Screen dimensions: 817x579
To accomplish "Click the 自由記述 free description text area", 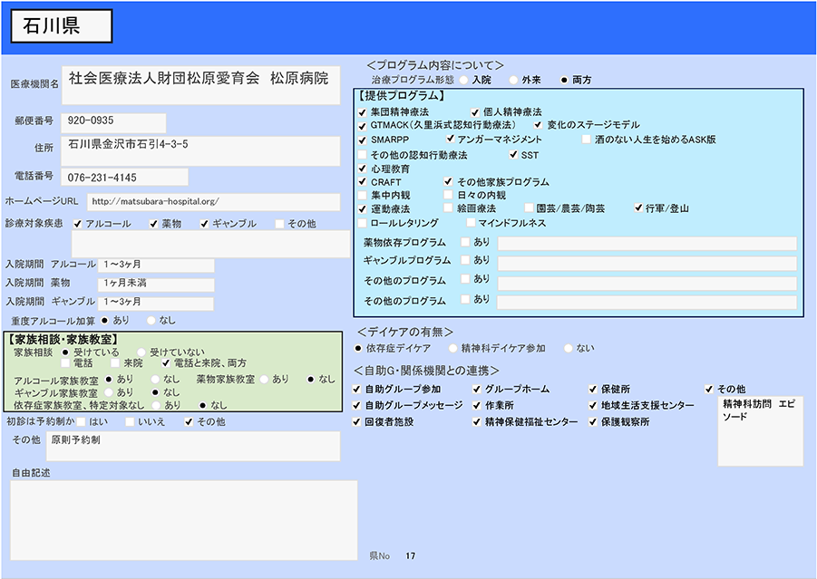I will [x=184, y=519].
